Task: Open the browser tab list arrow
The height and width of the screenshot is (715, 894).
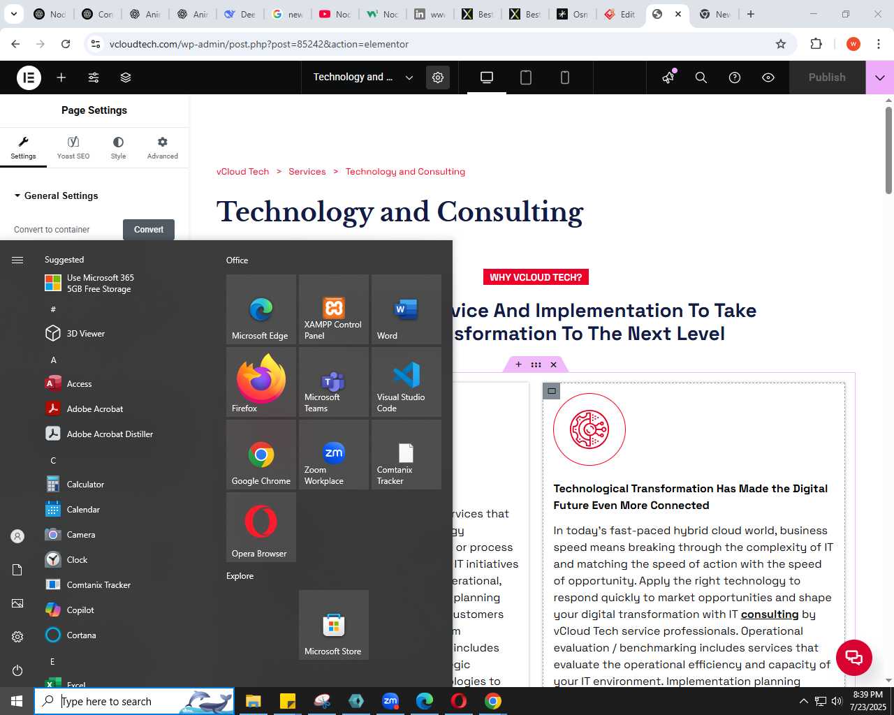Action: [x=14, y=14]
